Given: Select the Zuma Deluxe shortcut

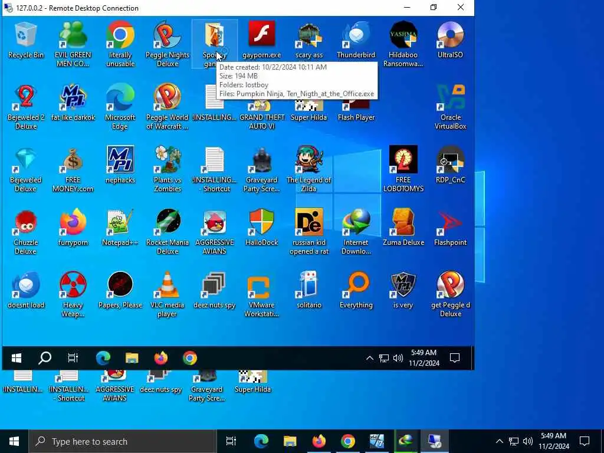Looking at the screenshot, I should pos(403,228).
